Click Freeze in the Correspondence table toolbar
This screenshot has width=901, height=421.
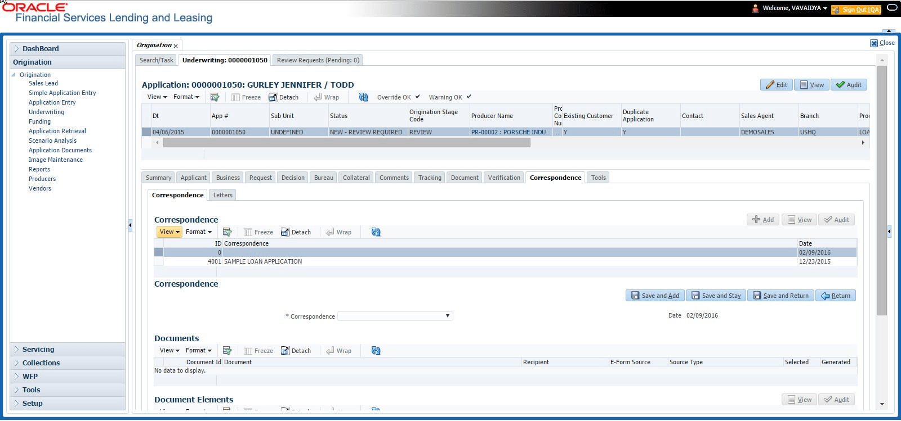pos(258,232)
